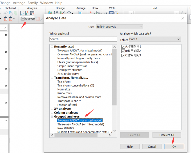This screenshot has width=191, height=153.
Task: Click the square root equation icon
Action: (x=106, y=13)
